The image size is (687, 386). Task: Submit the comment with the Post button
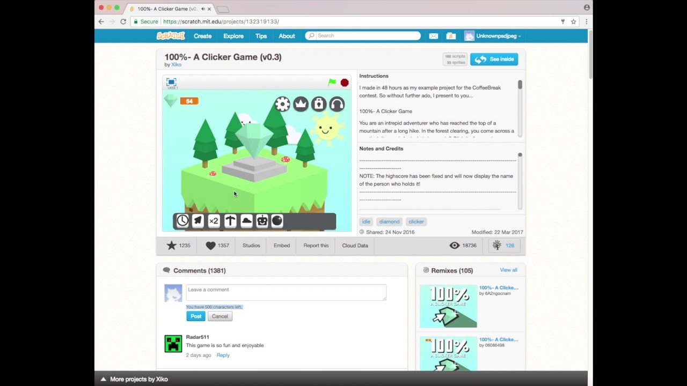(x=196, y=316)
